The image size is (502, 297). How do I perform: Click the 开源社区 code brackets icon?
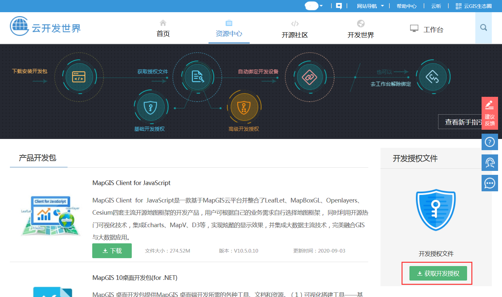(x=295, y=24)
